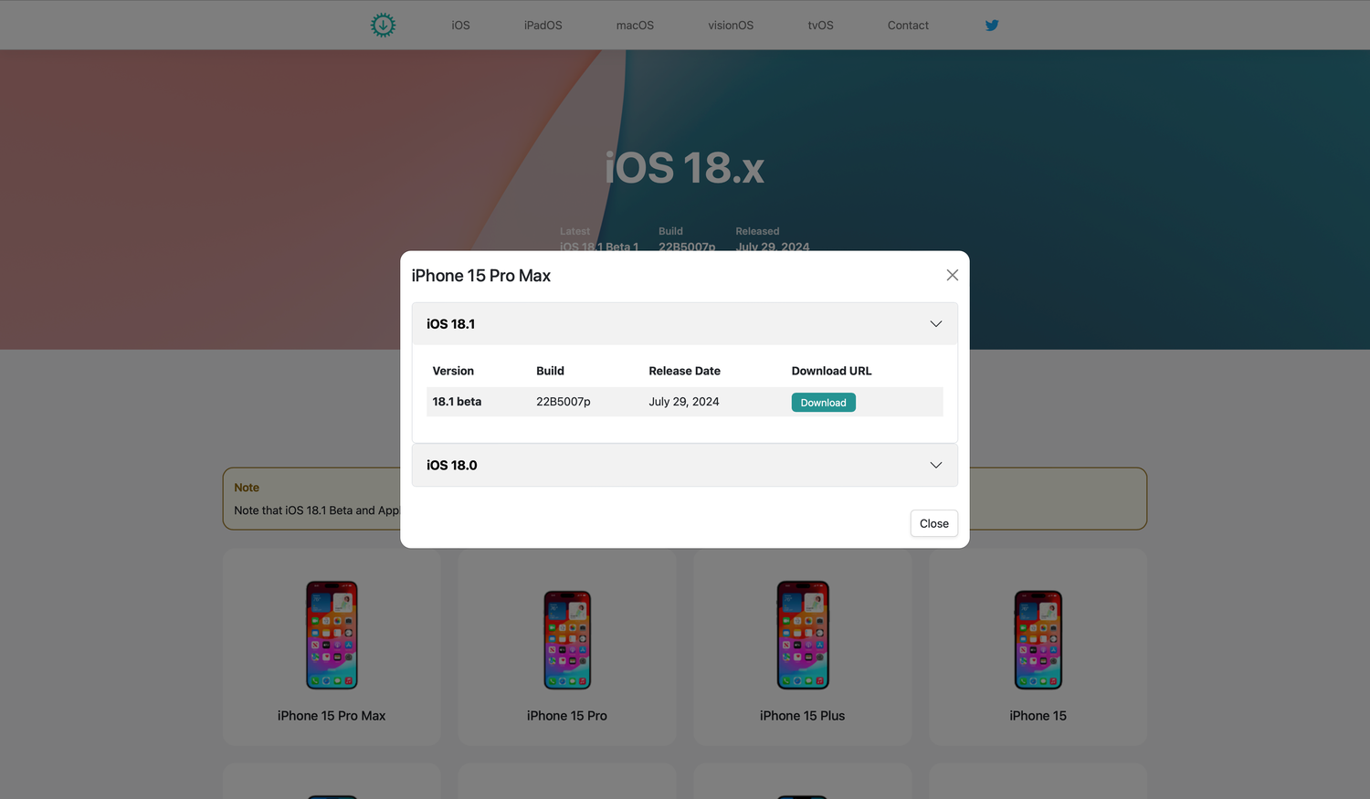Click the Build column header in table
1370x799 pixels.
[x=550, y=371]
